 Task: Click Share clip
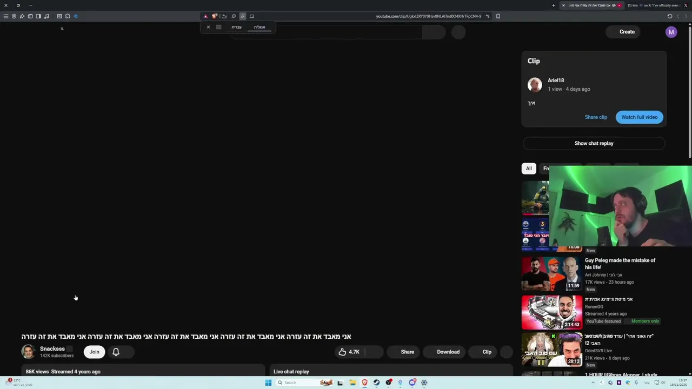click(x=596, y=117)
